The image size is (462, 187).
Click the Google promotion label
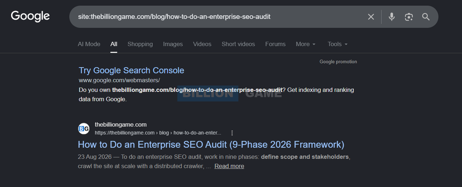[338, 62]
